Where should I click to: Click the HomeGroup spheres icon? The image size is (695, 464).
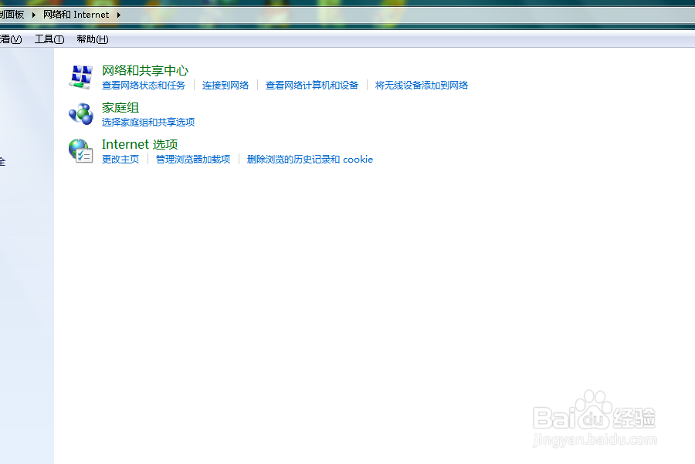tap(80, 113)
